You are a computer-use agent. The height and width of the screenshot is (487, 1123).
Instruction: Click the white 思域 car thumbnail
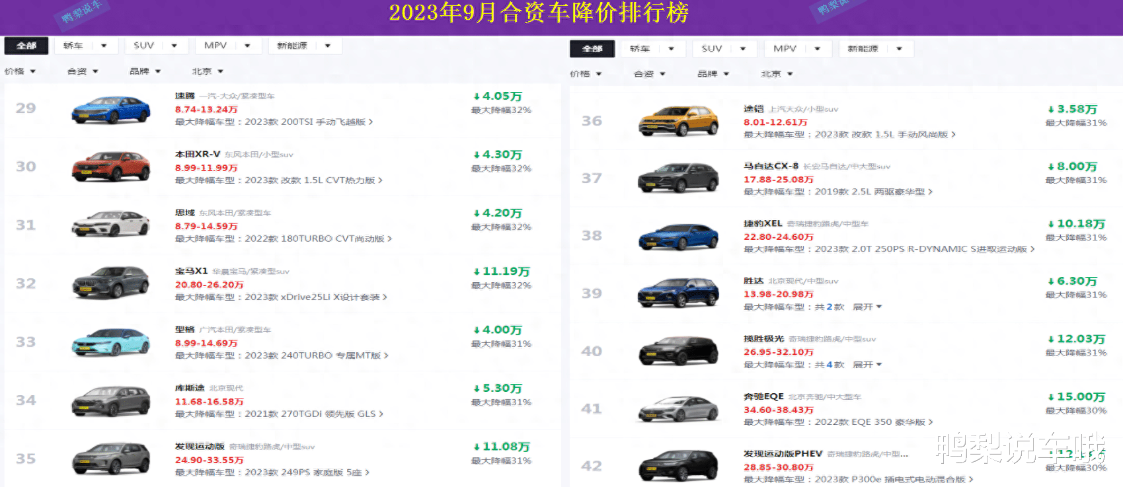coord(110,225)
